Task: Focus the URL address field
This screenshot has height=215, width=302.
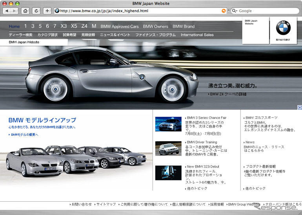Action: tap(140, 11)
